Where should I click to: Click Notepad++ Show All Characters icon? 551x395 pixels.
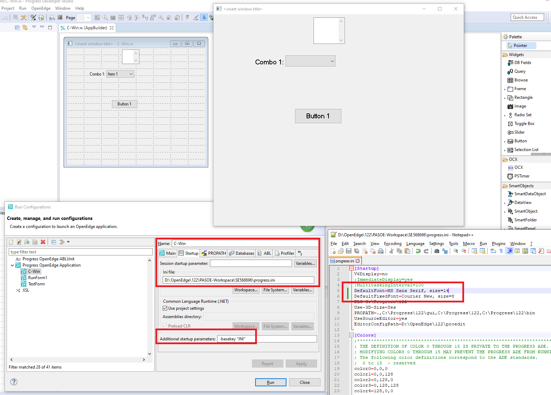tap(501, 251)
